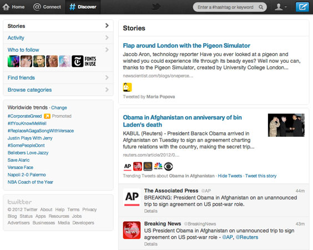
Task: Click the search magnifier icon
Action: tap(261, 7)
